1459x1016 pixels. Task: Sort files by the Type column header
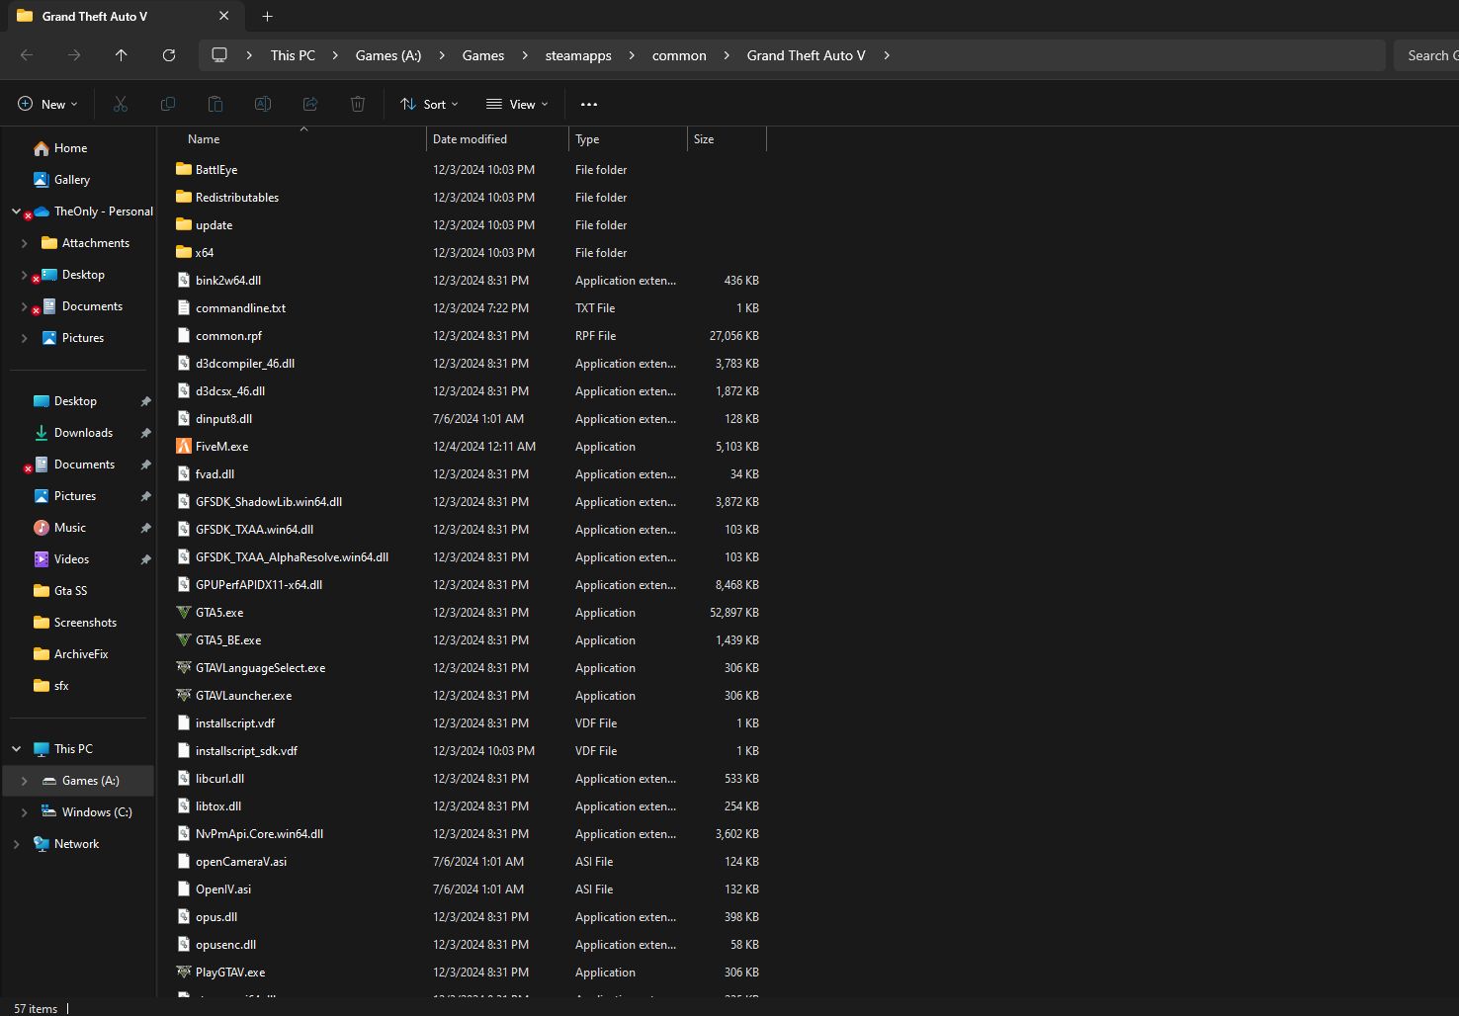(587, 139)
